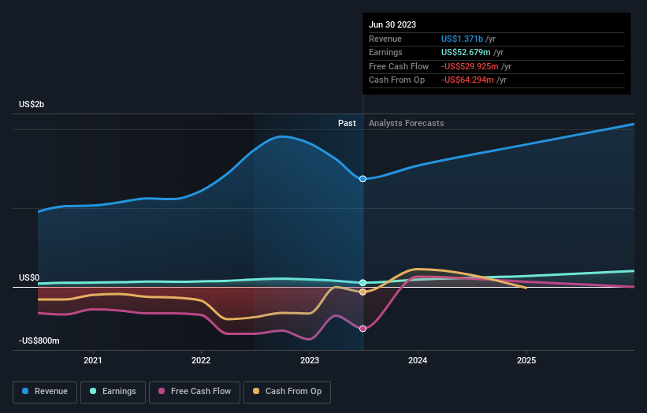Click the 2024 x-axis label
This screenshot has height=413, width=647.
tap(418, 360)
